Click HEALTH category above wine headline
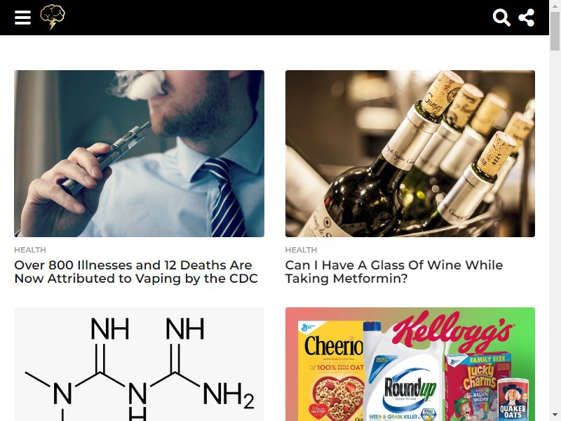The height and width of the screenshot is (421, 561). 301,250
